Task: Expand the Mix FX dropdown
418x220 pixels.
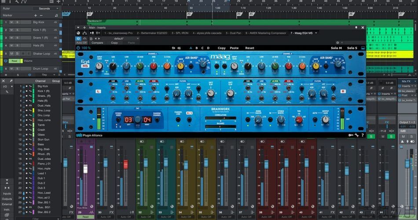Action: 415,81
